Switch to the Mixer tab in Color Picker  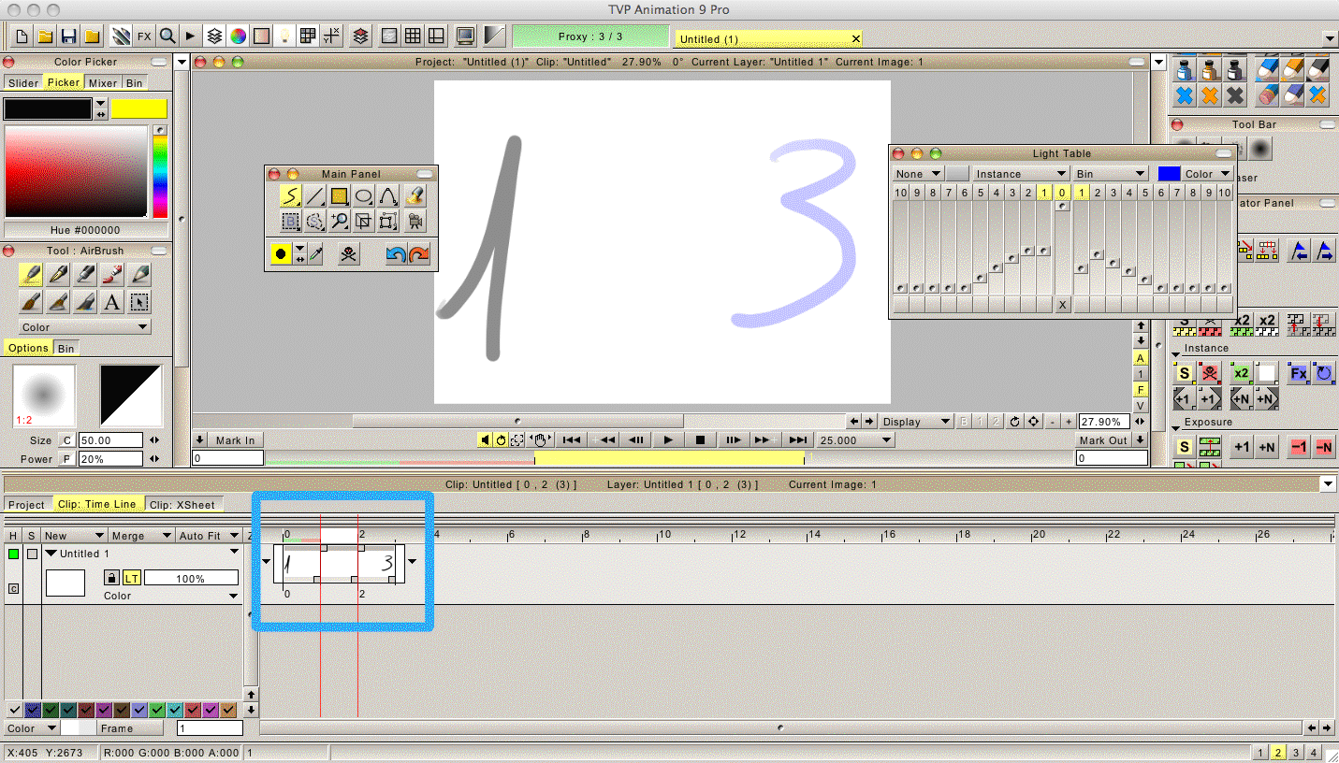(x=103, y=82)
